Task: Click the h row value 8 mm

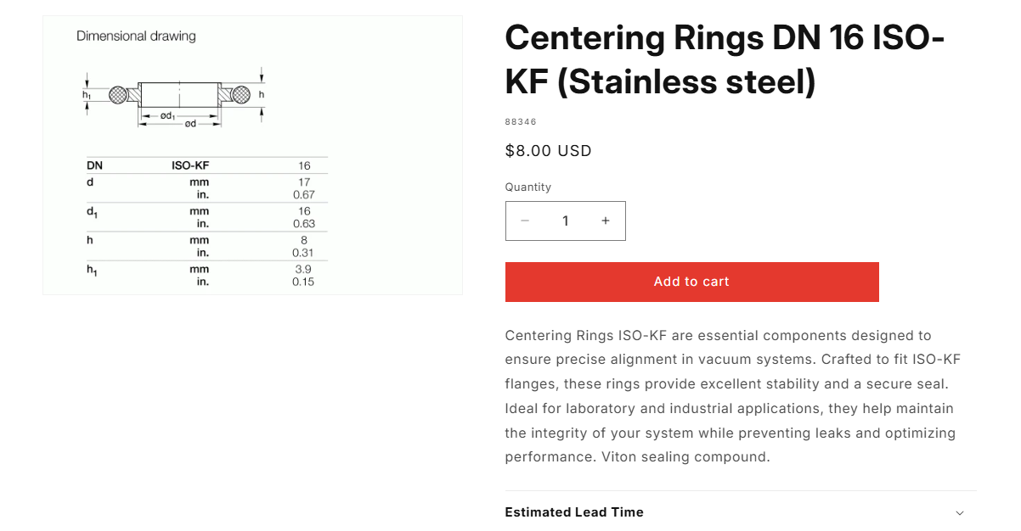Action: coord(304,240)
